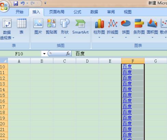Open the 审阅 tab
The height and width of the screenshot is (140, 167).
111,12
